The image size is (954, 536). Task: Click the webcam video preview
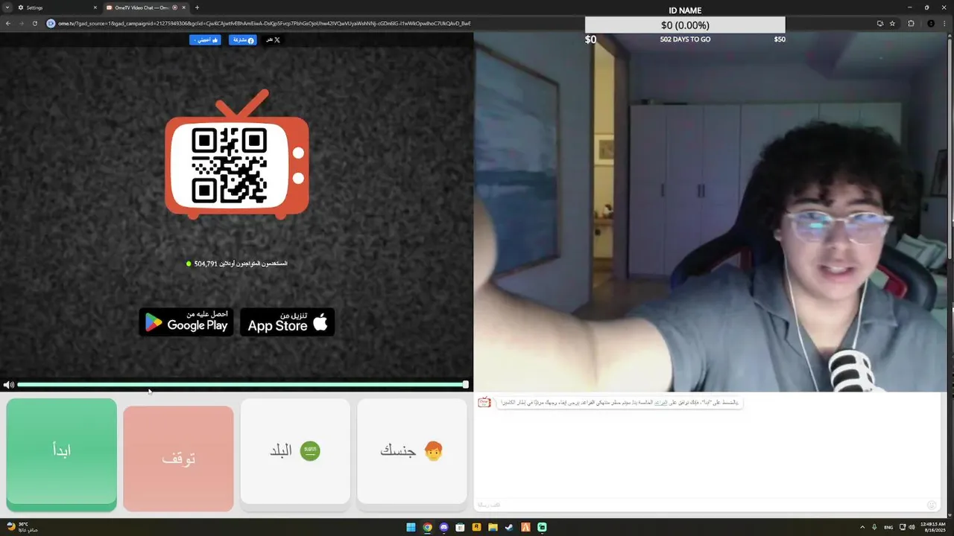tap(710, 211)
